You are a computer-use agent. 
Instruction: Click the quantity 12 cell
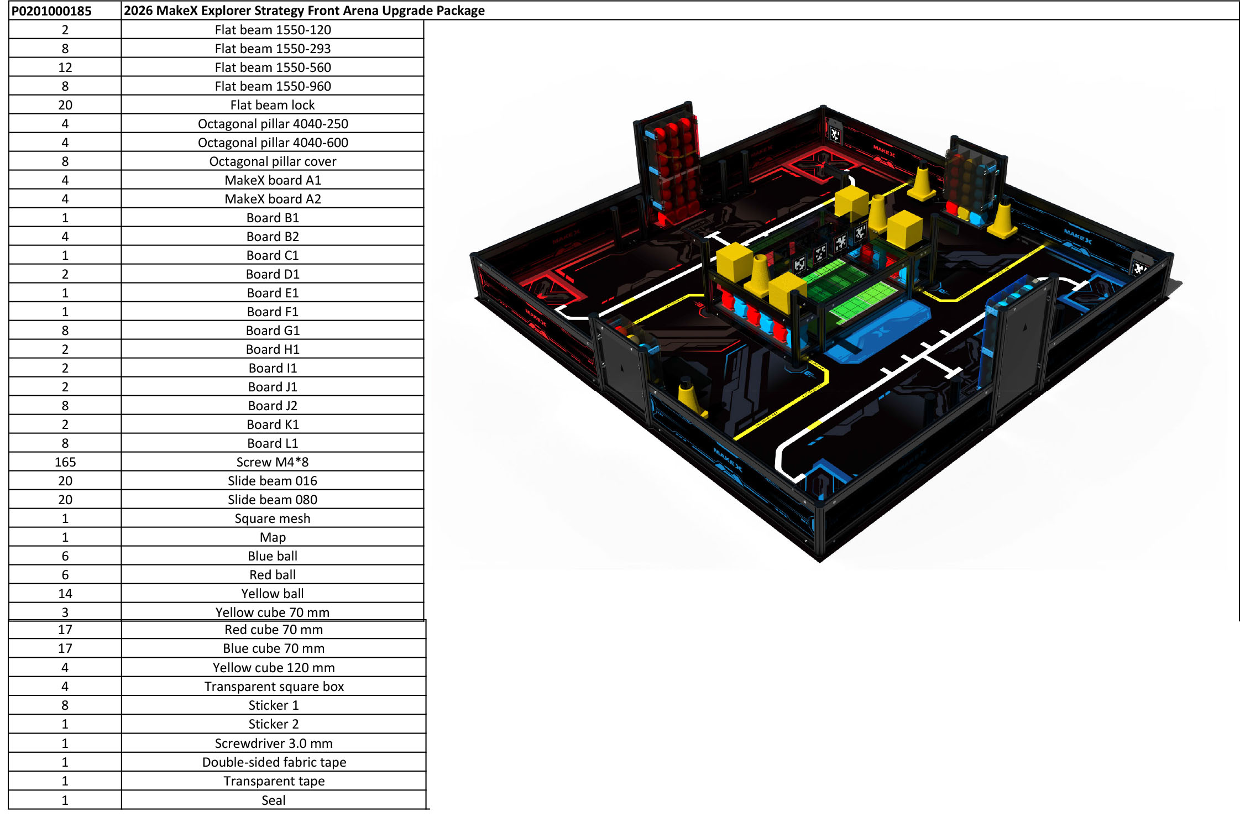(x=65, y=67)
